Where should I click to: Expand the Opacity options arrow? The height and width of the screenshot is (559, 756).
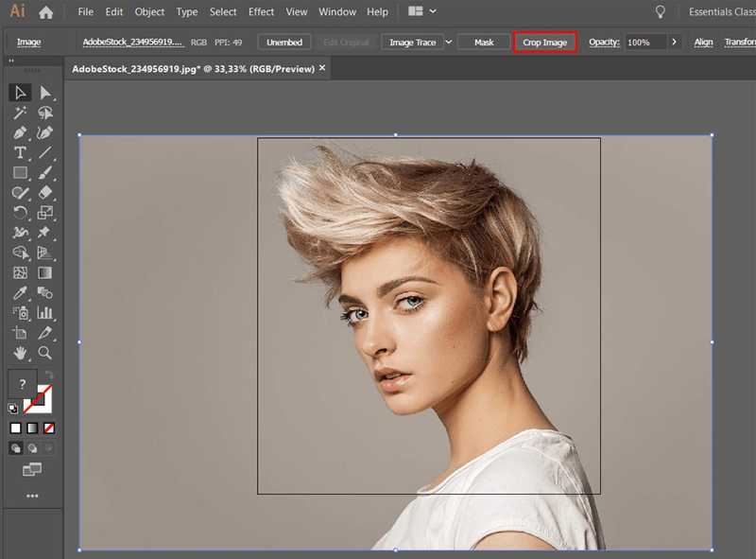click(x=673, y=42)
